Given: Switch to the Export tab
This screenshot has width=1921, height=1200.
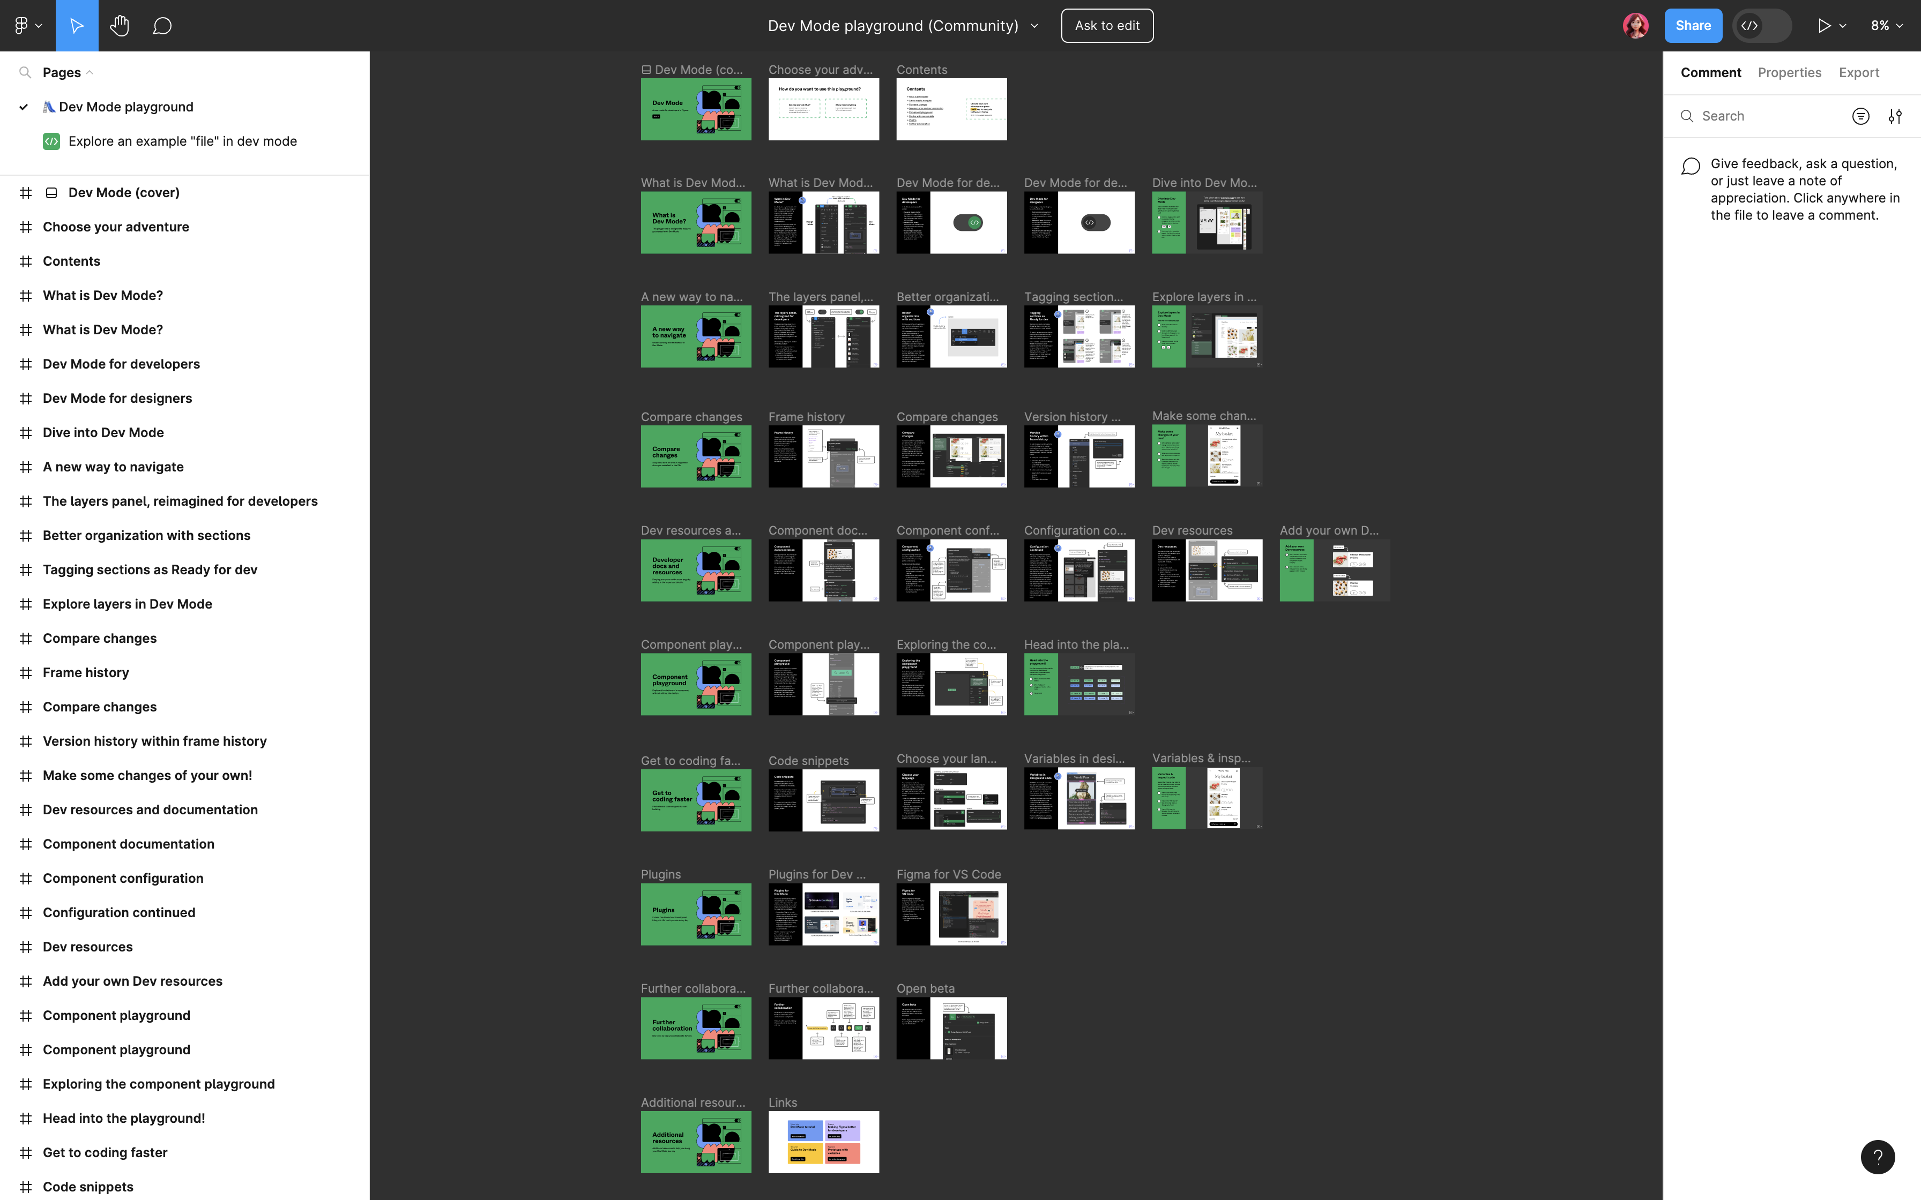Looking at the screenshot, I should (x=1858, y=72).
